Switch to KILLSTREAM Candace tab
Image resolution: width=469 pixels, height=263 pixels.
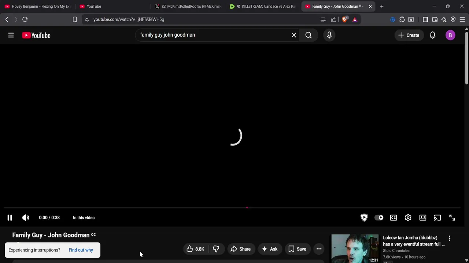point(263,6)
